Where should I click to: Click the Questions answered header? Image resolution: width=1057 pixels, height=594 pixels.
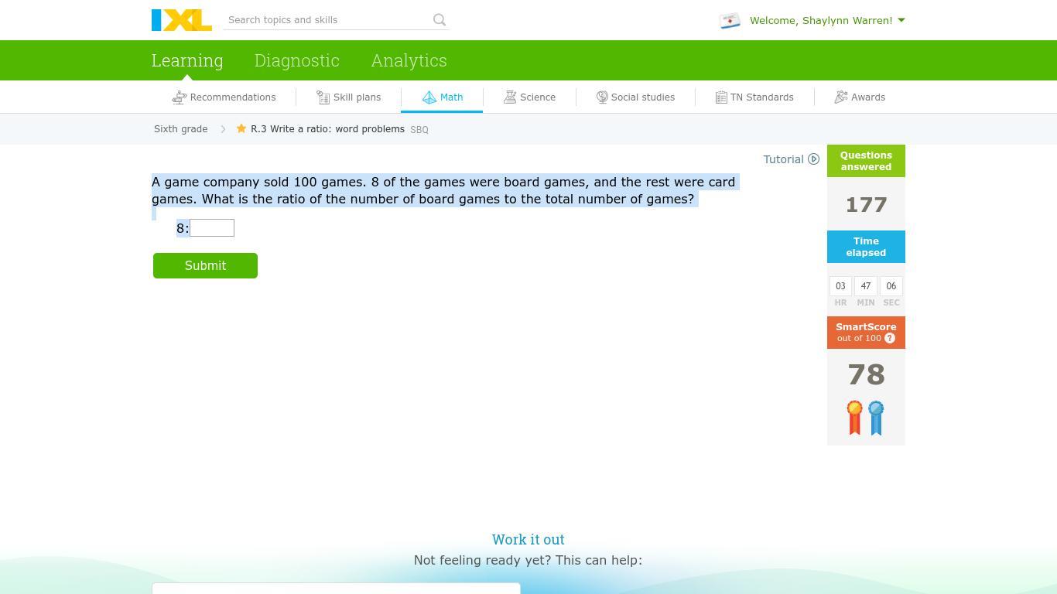[x=866, y=161]
